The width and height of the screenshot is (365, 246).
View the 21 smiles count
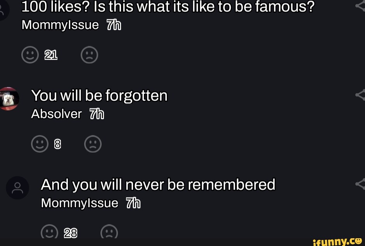coord(51,55)
